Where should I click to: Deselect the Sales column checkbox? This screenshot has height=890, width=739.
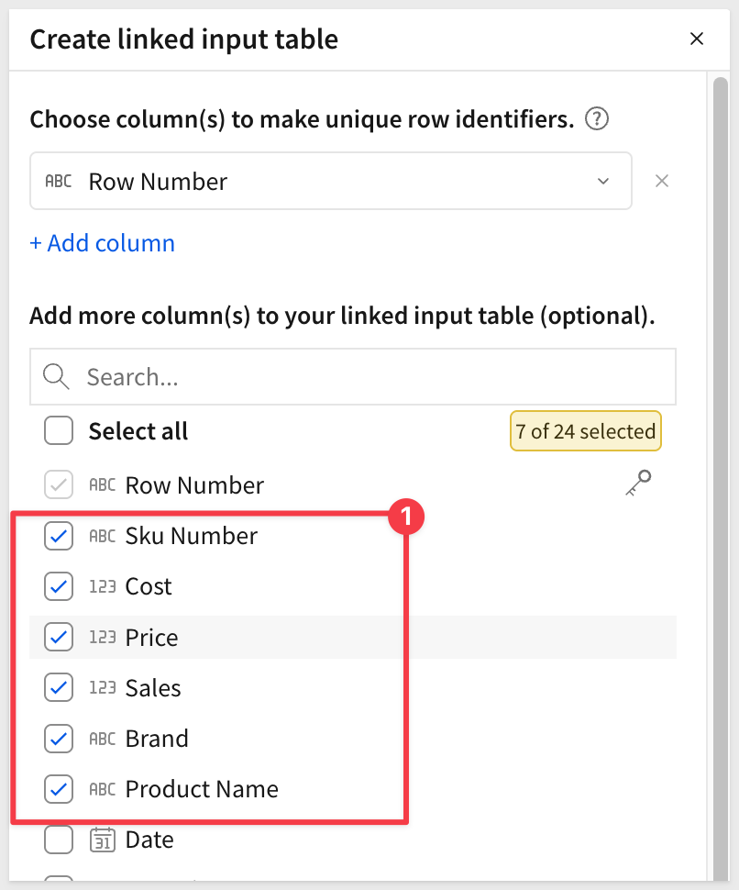tap(59, 688)
